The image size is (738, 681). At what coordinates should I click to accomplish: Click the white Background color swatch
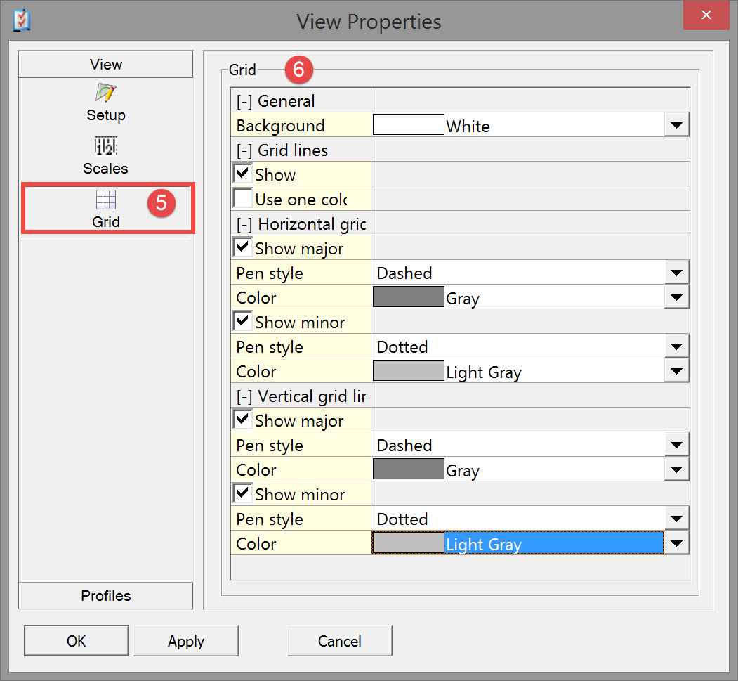[408, 126]
